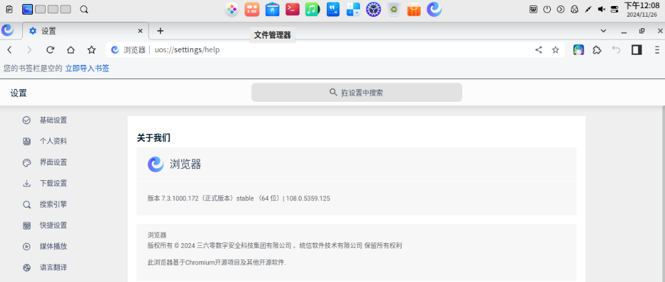Screen dimensions: 665x282
Task: Click the power tray icon
Action: 547,9
